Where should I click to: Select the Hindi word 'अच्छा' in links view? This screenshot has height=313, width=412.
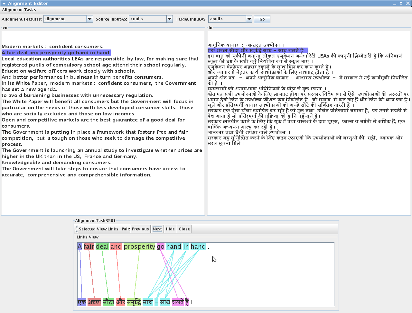(94, 302)
